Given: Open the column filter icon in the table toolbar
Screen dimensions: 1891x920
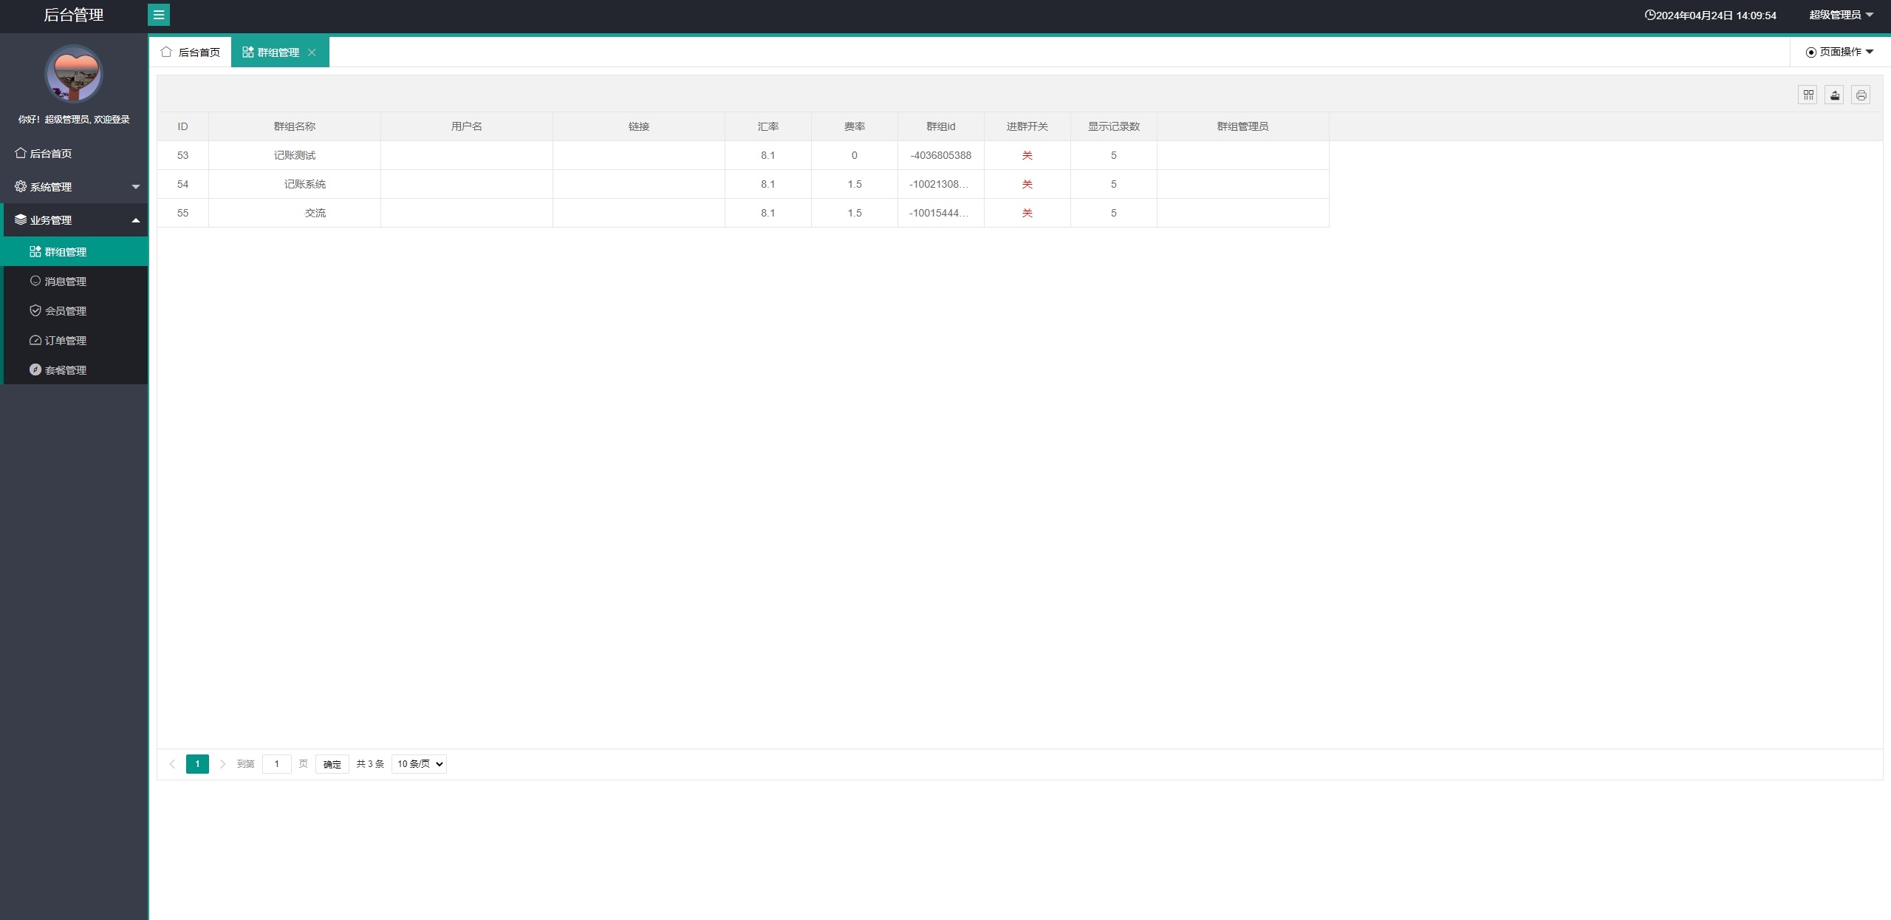Looking at the screenshot, I should point(1808,95).
